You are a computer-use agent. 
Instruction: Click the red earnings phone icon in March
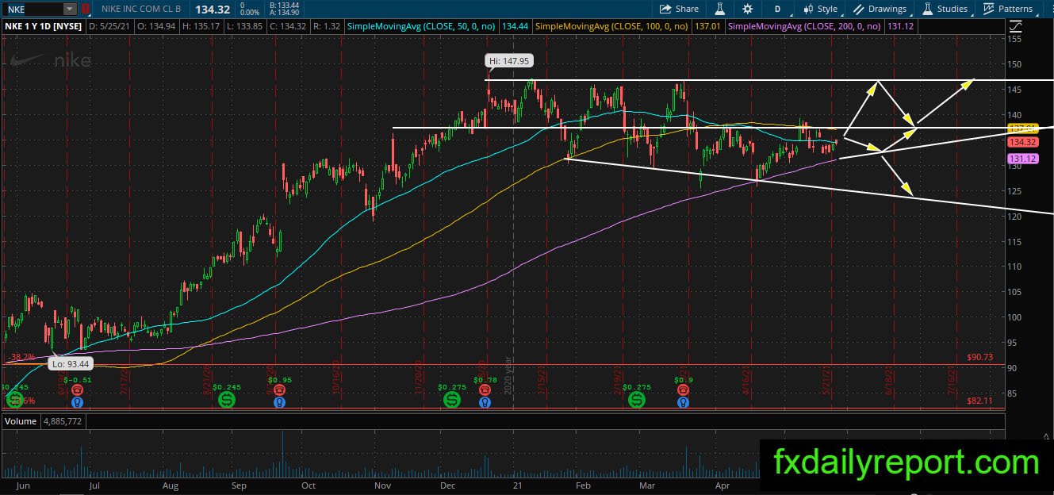(x=682, y=390)
